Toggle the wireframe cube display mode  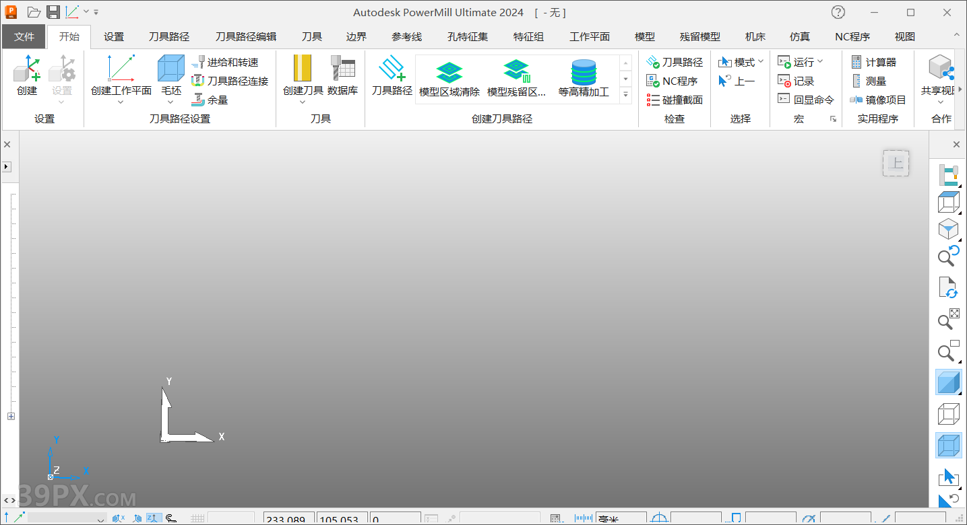[x=949, y=414]
